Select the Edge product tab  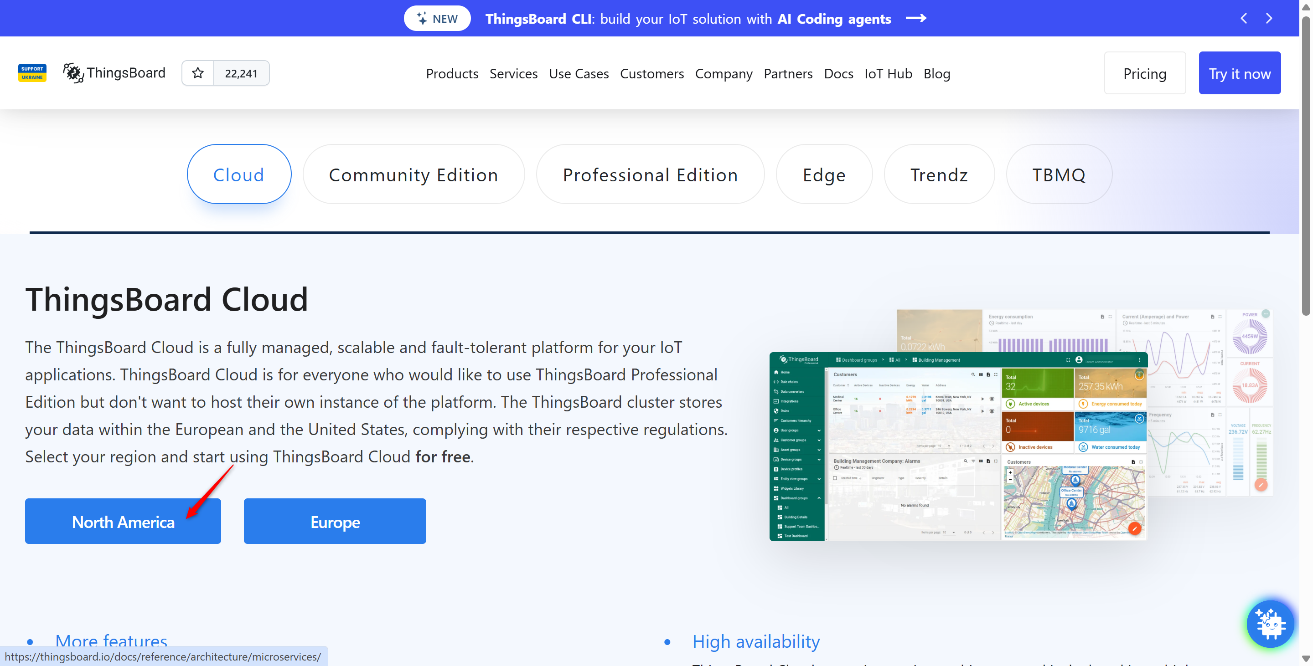[824, 174]
